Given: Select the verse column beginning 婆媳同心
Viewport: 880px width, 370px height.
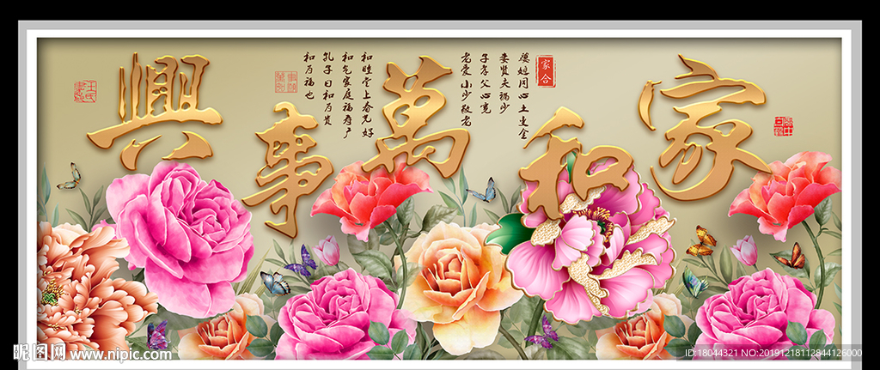Looking at the screenshot, I should click(x=523, y=96).
